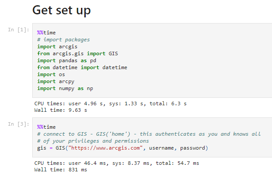Put cursor in "import pandas as pd"
Viewport: 272px width, 177px height.
pyautogui.click(x=67, y=60)
